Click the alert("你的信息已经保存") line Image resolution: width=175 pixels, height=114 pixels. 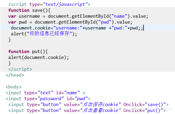44,34
